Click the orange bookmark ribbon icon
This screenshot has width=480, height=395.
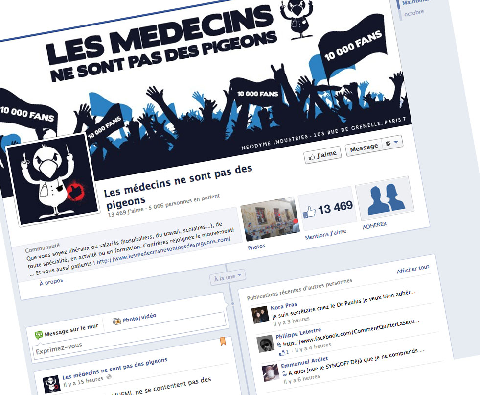tap(223, 341)
